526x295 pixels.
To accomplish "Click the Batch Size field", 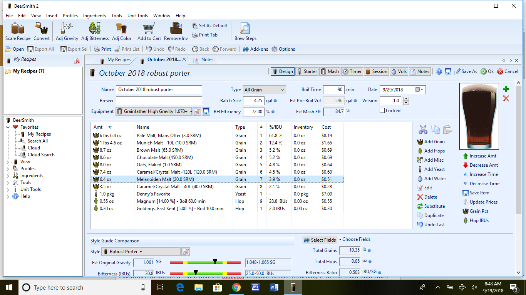I will click(253, 101).
